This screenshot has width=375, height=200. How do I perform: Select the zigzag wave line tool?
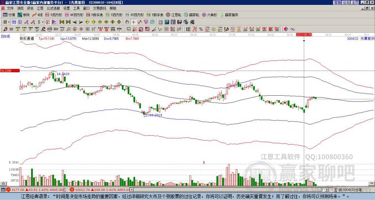point(160,29)
